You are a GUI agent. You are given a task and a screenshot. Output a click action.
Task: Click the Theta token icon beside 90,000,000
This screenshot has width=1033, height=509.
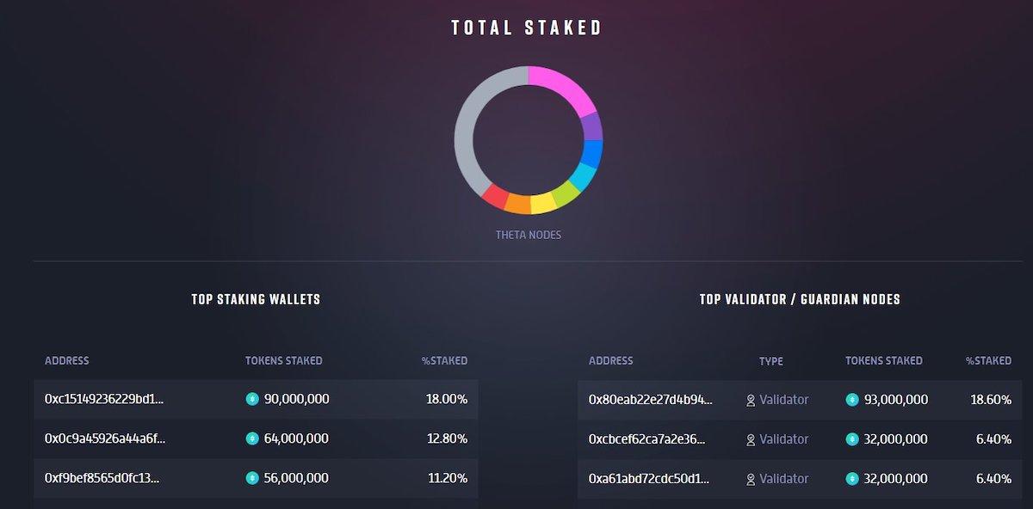pos(252,399)
